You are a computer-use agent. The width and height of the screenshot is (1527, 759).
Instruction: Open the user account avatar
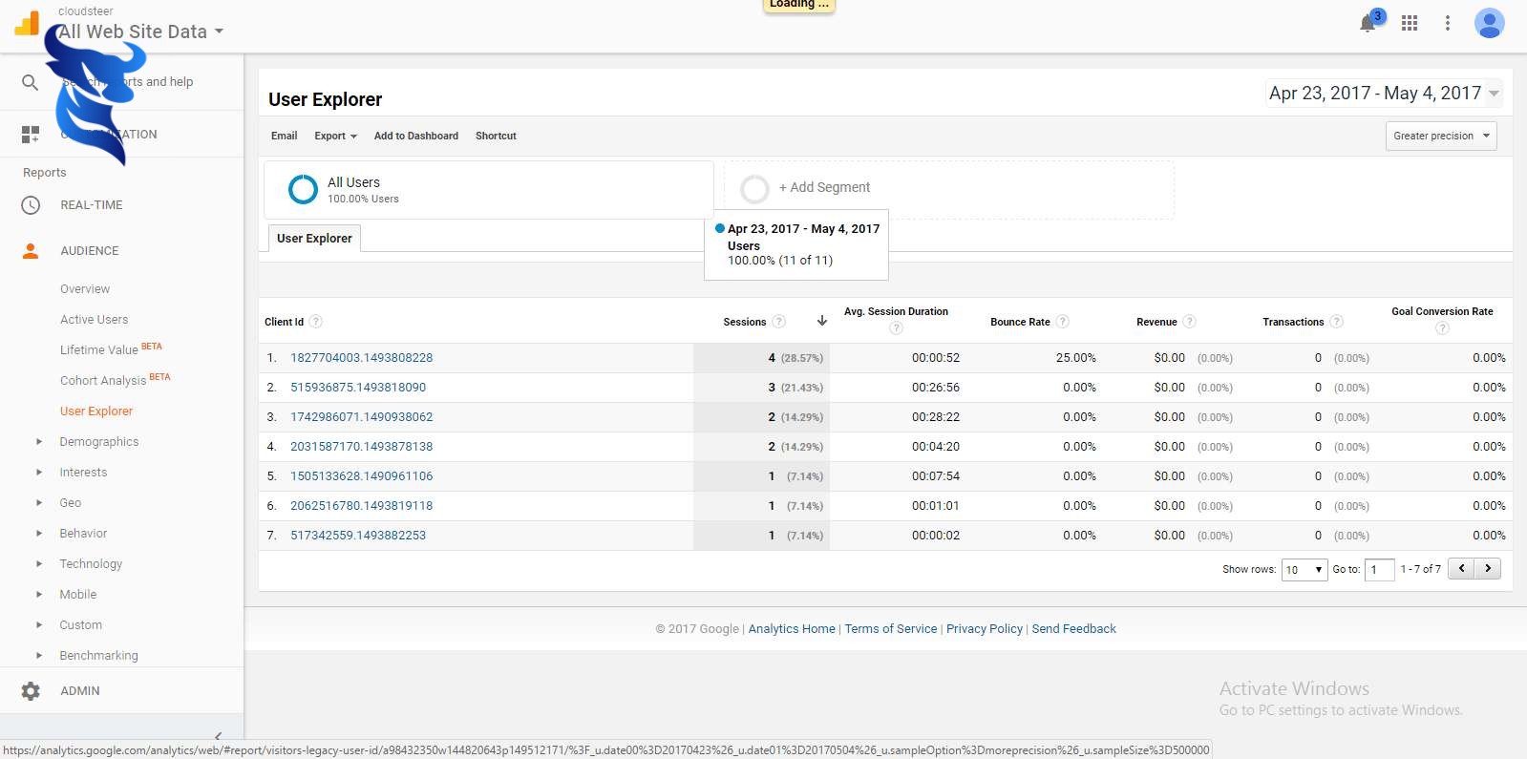click(x=1489, y=23)
